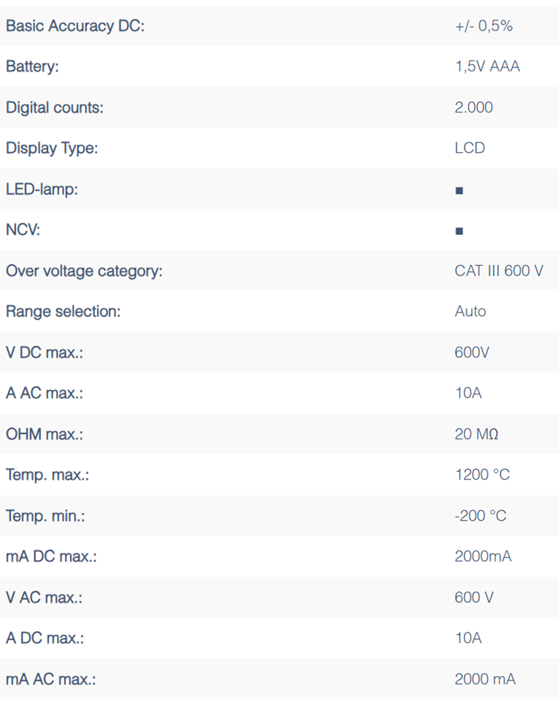
Task: Select the A DC max. label
Action: (x=45, y=638)
